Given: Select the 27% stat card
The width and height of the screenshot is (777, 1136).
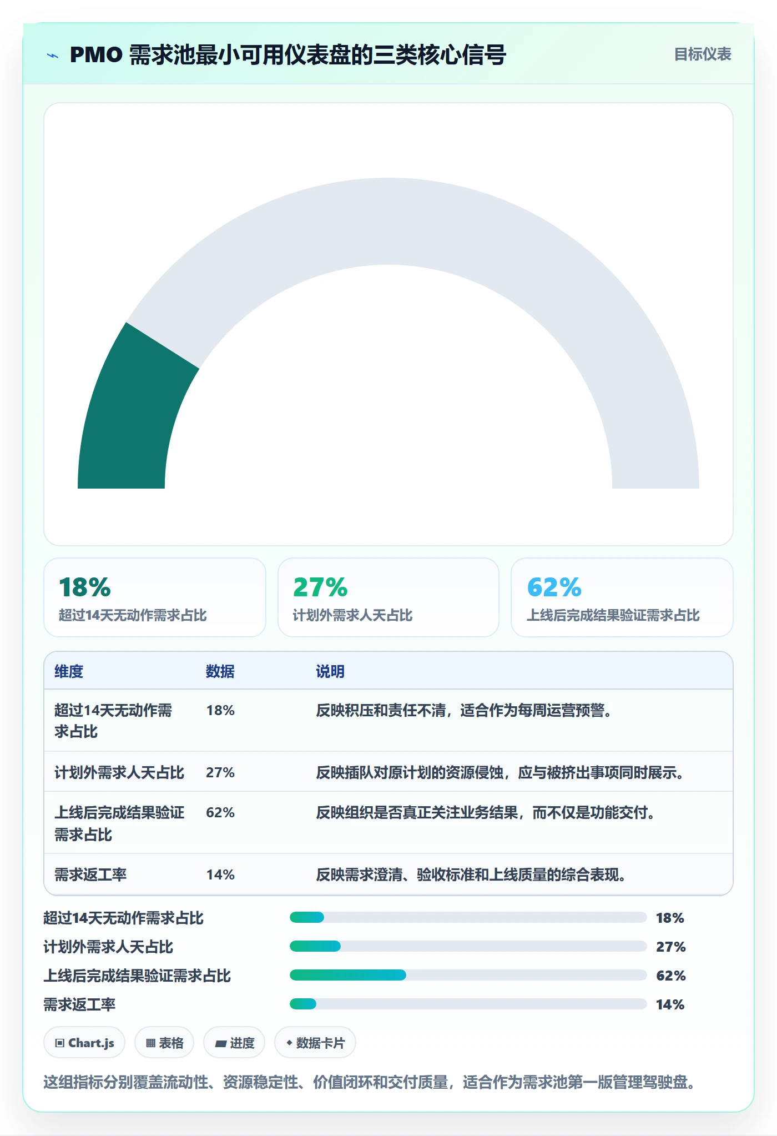Looking at the screenshot, I should click(x=389, y=597).
